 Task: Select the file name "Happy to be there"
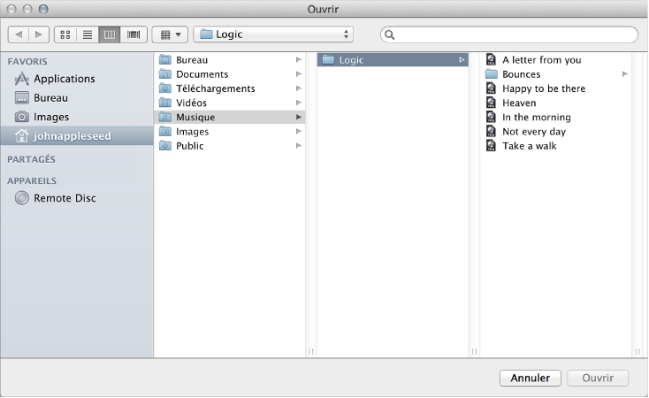click(x=544, y=88)
